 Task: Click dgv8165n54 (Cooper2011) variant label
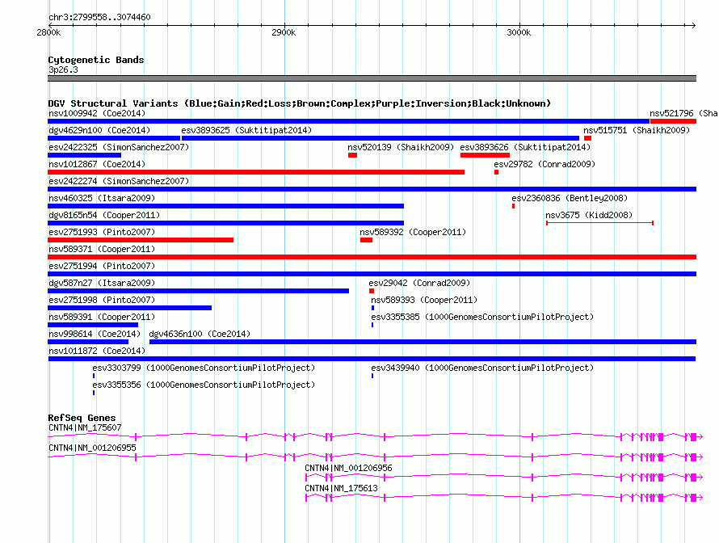(104, 215)
